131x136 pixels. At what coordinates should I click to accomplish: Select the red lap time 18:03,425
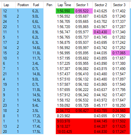coord(64,132)
